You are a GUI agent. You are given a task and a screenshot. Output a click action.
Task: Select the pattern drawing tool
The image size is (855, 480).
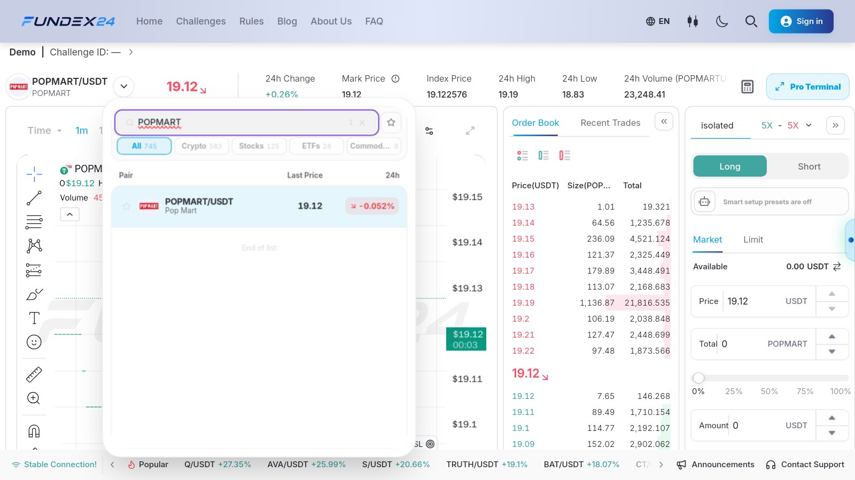(x=34, y=245)
